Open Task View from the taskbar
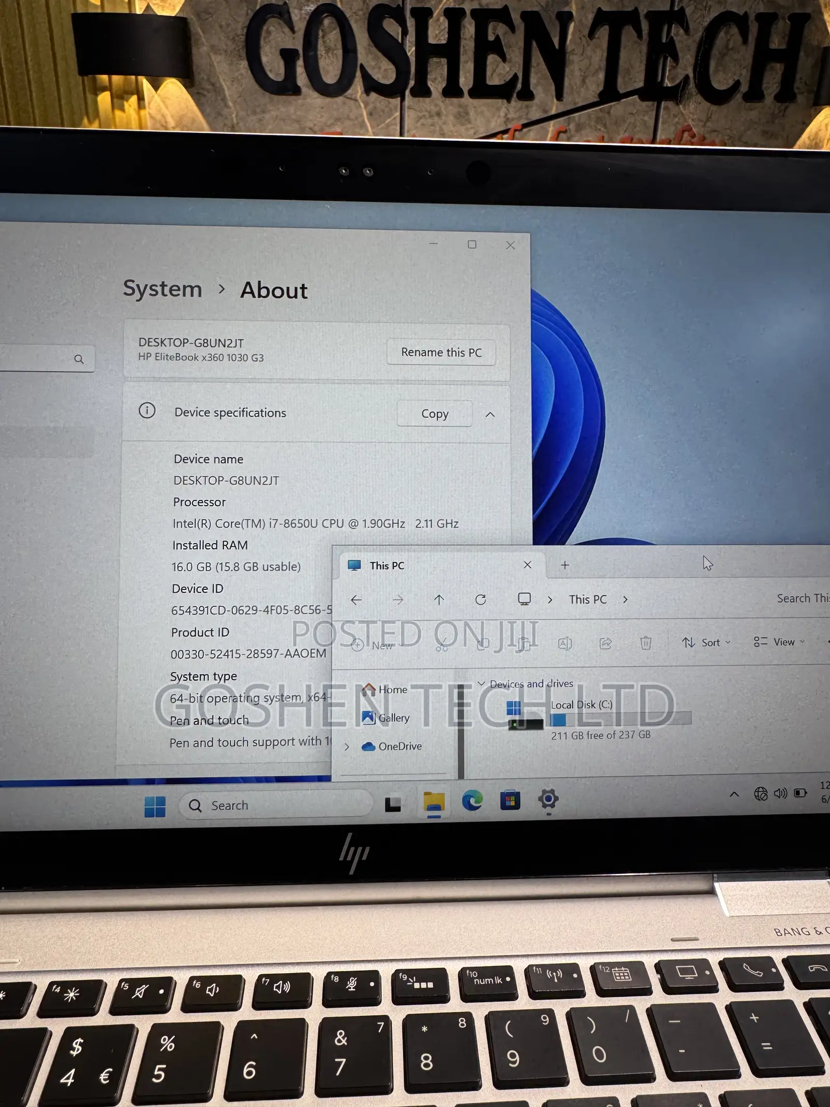Viewport: 830px width, 1107px height. [x=393, y=805]
